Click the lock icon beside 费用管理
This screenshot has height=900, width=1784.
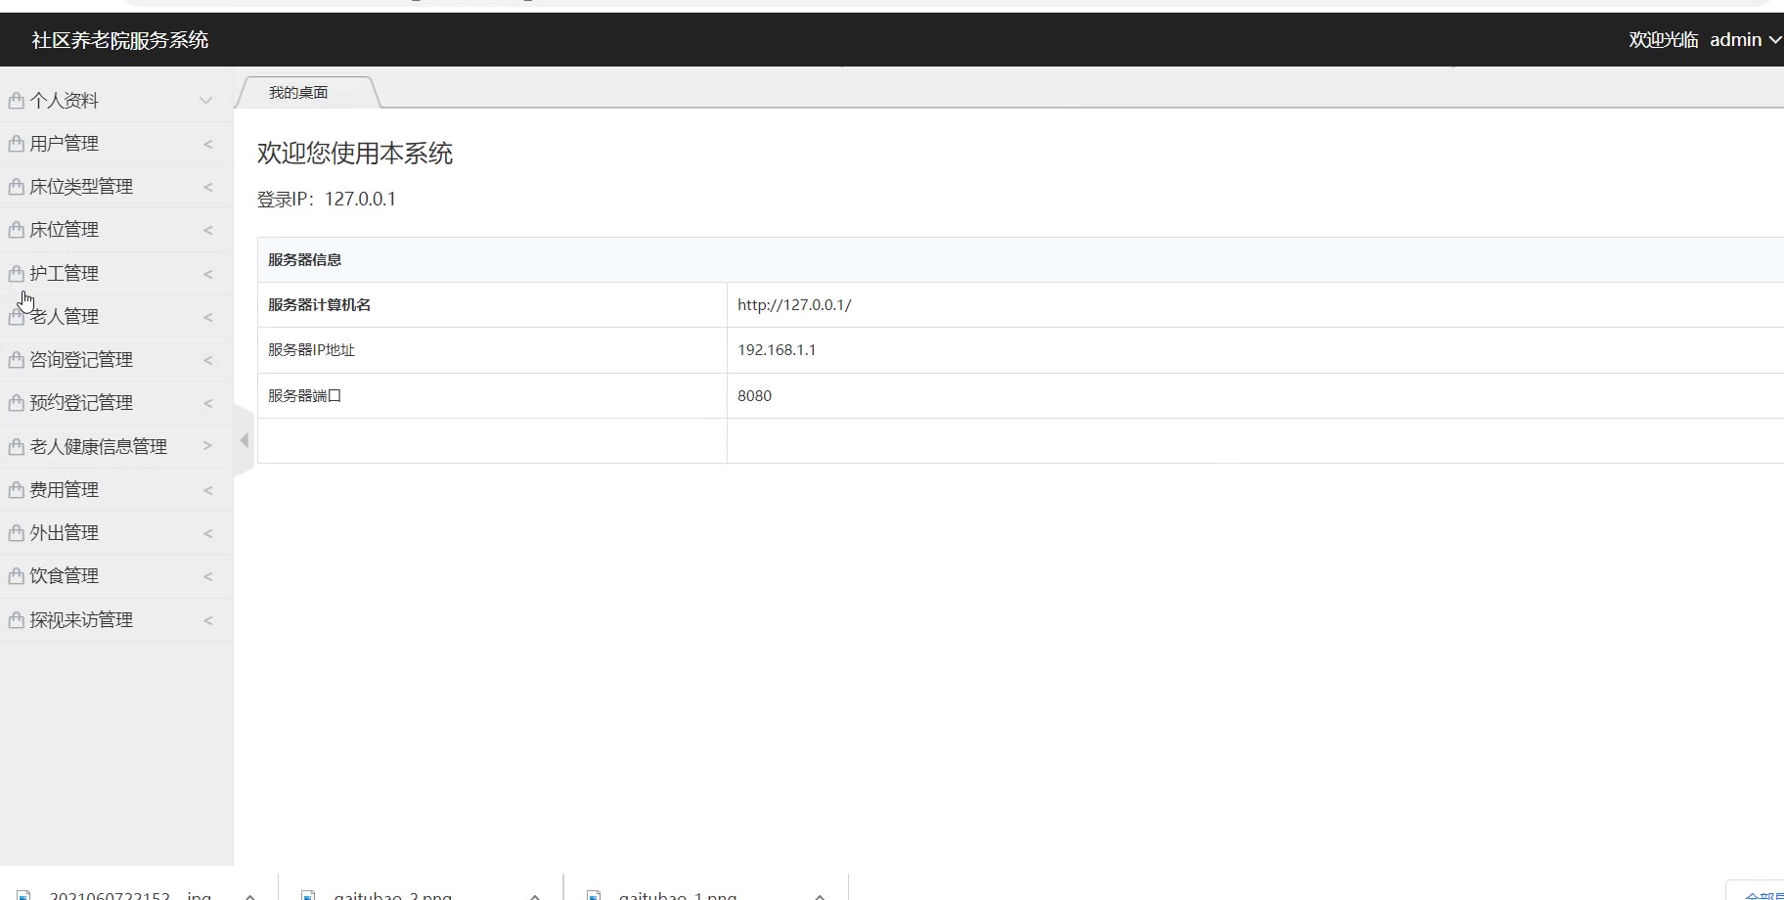(x=16, y=489)
